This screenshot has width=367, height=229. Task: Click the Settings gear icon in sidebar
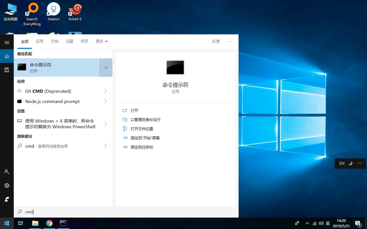click(7, 185)
